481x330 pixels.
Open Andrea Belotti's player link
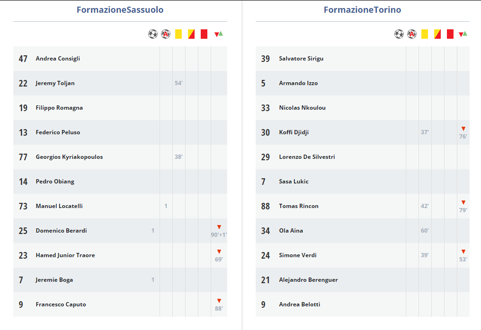pos(299,304)
